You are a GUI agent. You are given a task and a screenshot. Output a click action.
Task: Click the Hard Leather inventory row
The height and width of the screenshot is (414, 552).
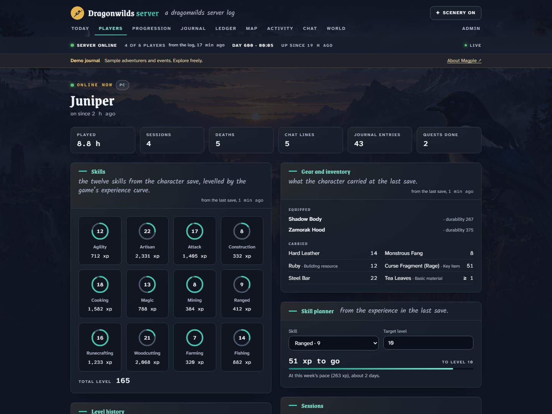click(333, 253)
